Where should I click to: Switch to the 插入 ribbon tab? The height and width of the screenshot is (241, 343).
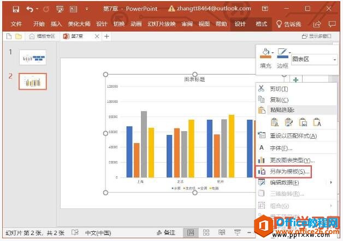click(x=56, y=24)
